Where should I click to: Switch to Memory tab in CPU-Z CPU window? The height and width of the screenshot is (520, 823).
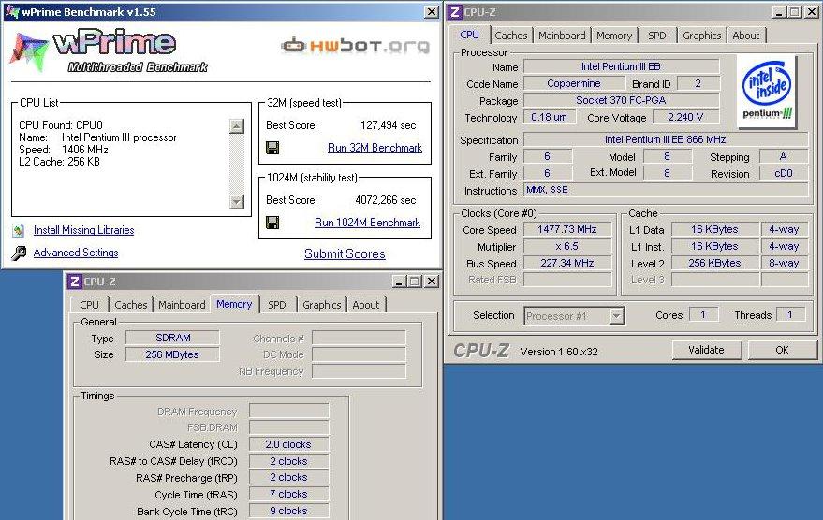pos(614,36)
